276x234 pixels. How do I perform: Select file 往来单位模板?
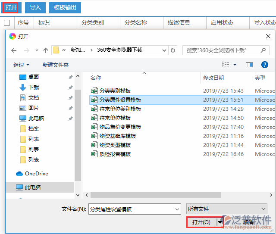(x=115, y=118)
